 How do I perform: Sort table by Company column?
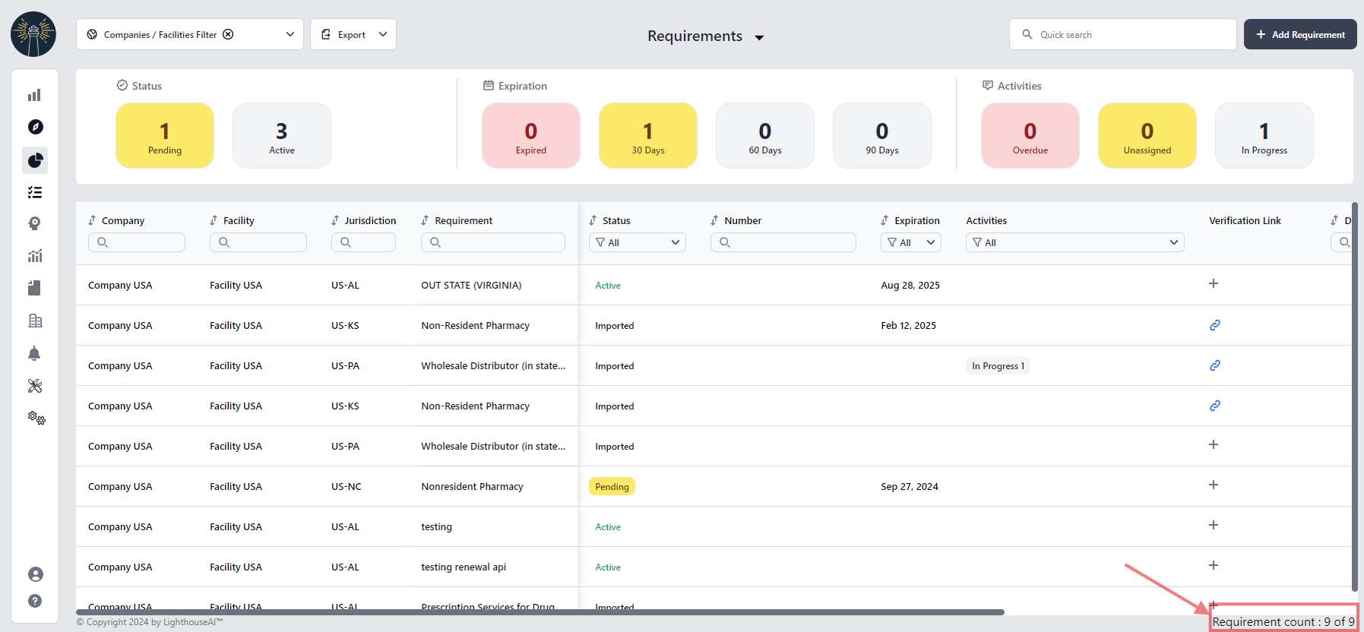pos(92,220)
